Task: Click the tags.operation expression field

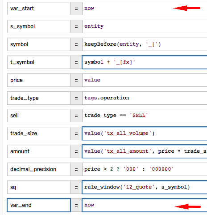Action: pos(145,98)
